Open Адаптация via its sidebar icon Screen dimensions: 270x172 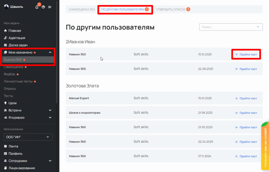6,38
